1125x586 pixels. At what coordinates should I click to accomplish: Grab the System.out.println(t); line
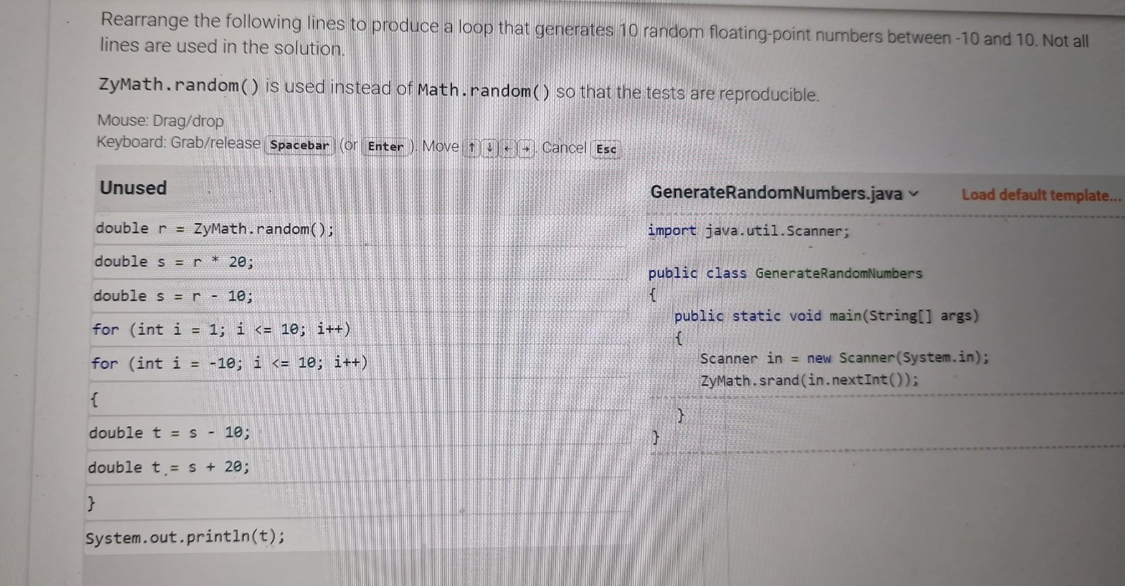185,536
